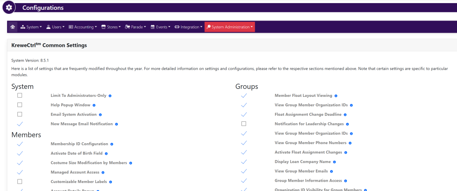Expand the Parade dropdown menu

coord(135,27)
